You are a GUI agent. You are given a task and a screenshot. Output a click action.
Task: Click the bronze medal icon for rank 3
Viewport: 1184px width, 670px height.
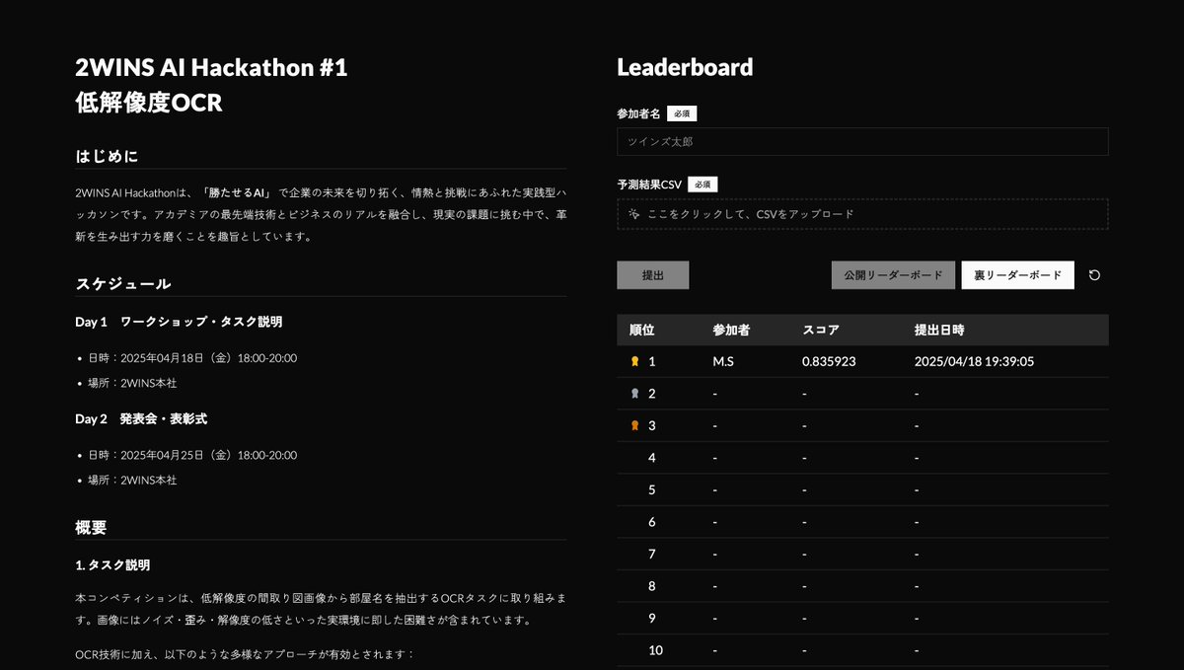click(x=634, y=425)
